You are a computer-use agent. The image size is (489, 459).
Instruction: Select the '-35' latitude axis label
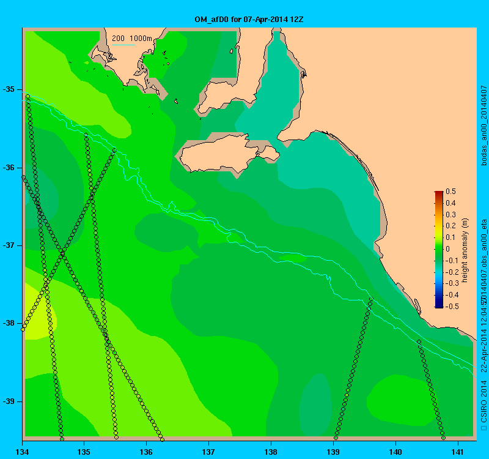[9, 89]
